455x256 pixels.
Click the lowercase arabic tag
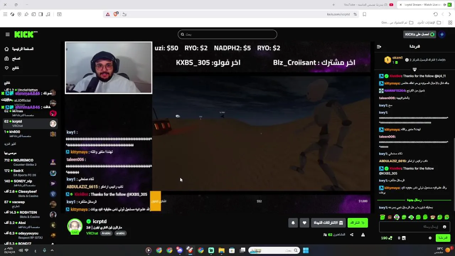click(x=121, y=233)
